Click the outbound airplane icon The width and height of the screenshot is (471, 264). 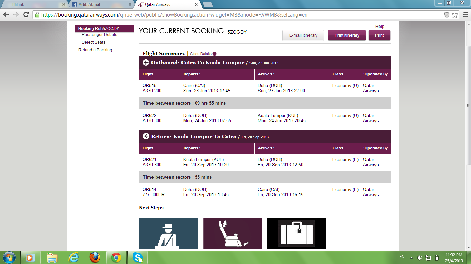coord(146,63)
